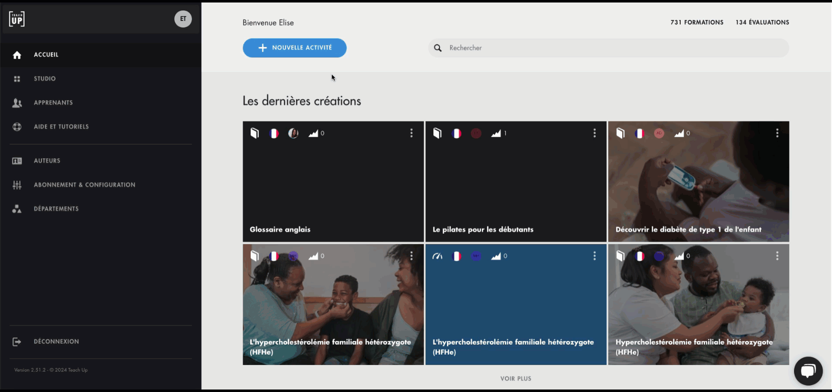Open Abonnement & Configuration menu item

click(x=84, y=185)
